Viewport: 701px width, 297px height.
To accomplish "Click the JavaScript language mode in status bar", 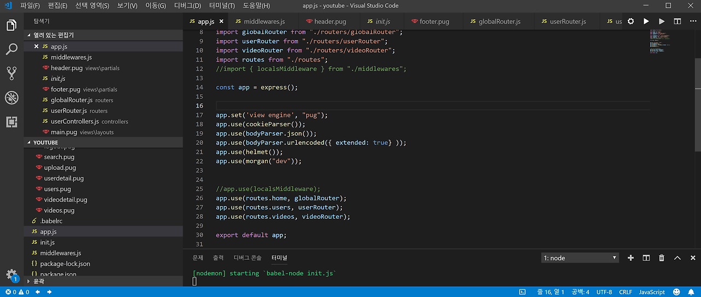I will pos(652,292).
